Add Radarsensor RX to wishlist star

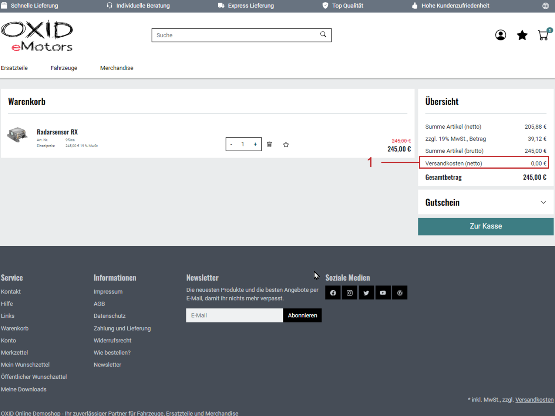tap(286, 145)
